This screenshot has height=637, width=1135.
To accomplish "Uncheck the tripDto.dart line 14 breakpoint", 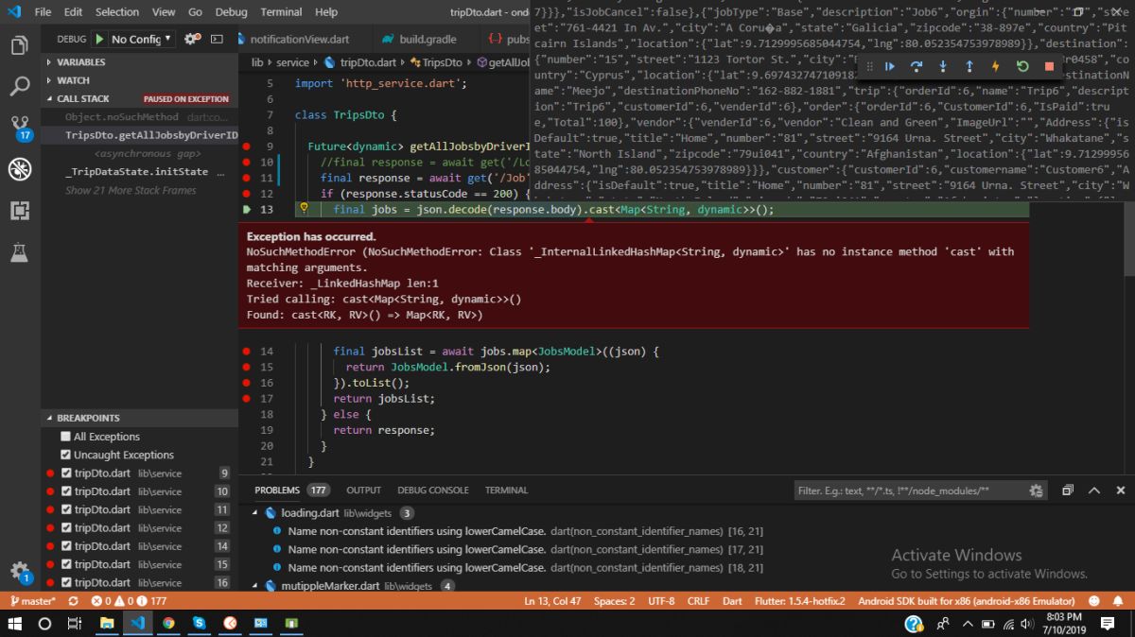I will (66, 546).
